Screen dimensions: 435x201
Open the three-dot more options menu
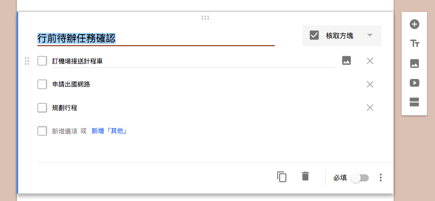pos(381,177)
